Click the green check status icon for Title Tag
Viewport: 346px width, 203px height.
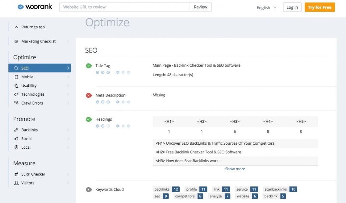89,66
